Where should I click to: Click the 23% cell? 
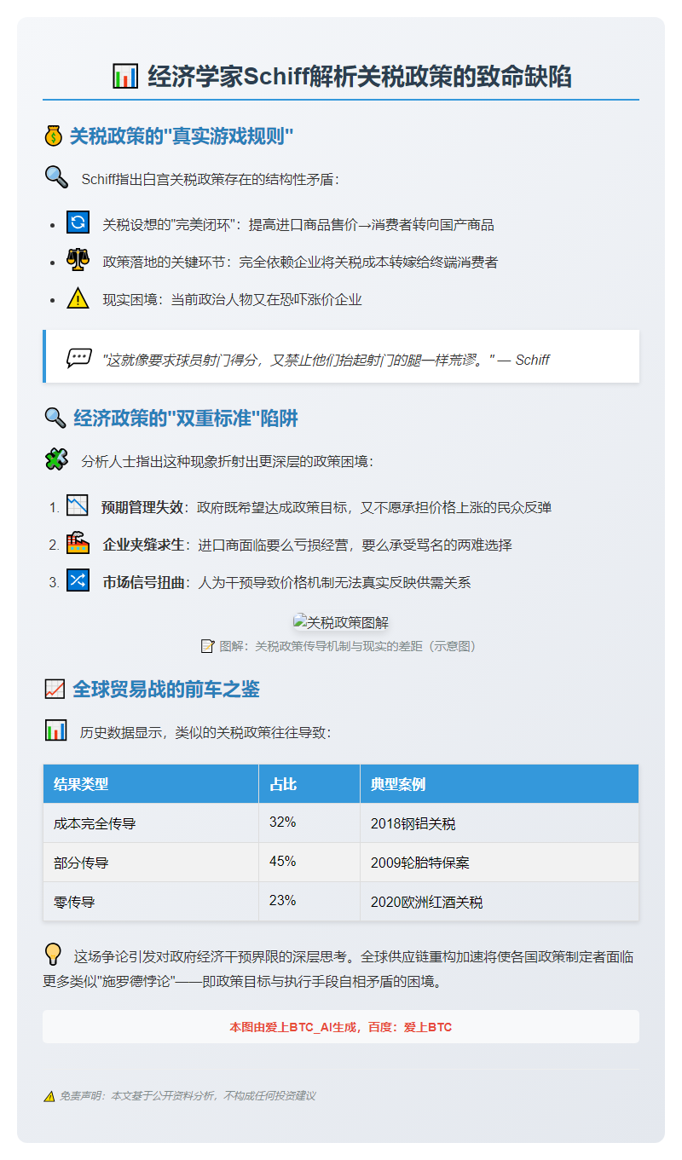tap(309, 901)
